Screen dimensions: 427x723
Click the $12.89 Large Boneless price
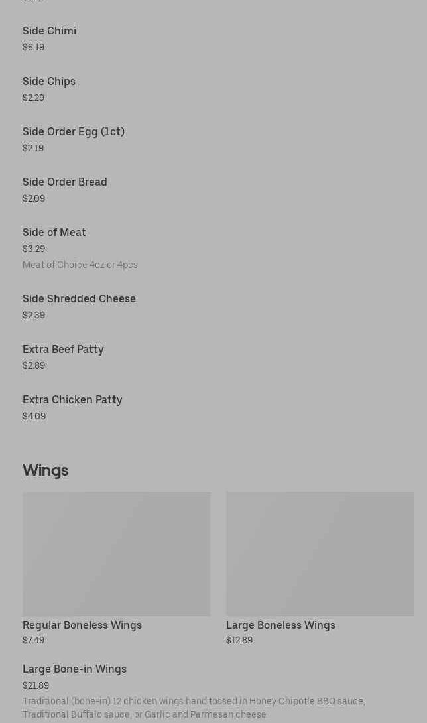point(239,640)
